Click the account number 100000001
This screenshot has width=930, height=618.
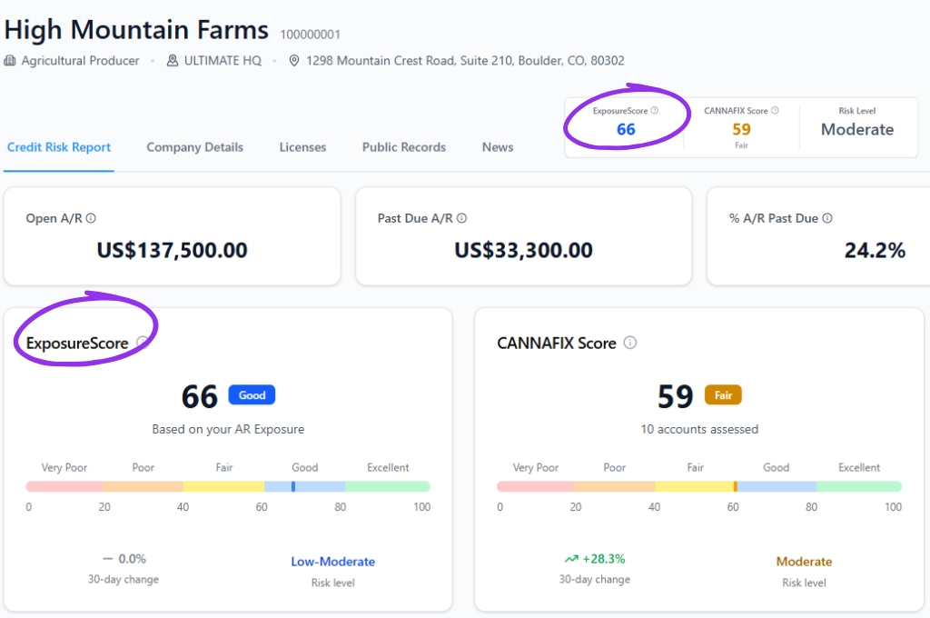[311, 35]
